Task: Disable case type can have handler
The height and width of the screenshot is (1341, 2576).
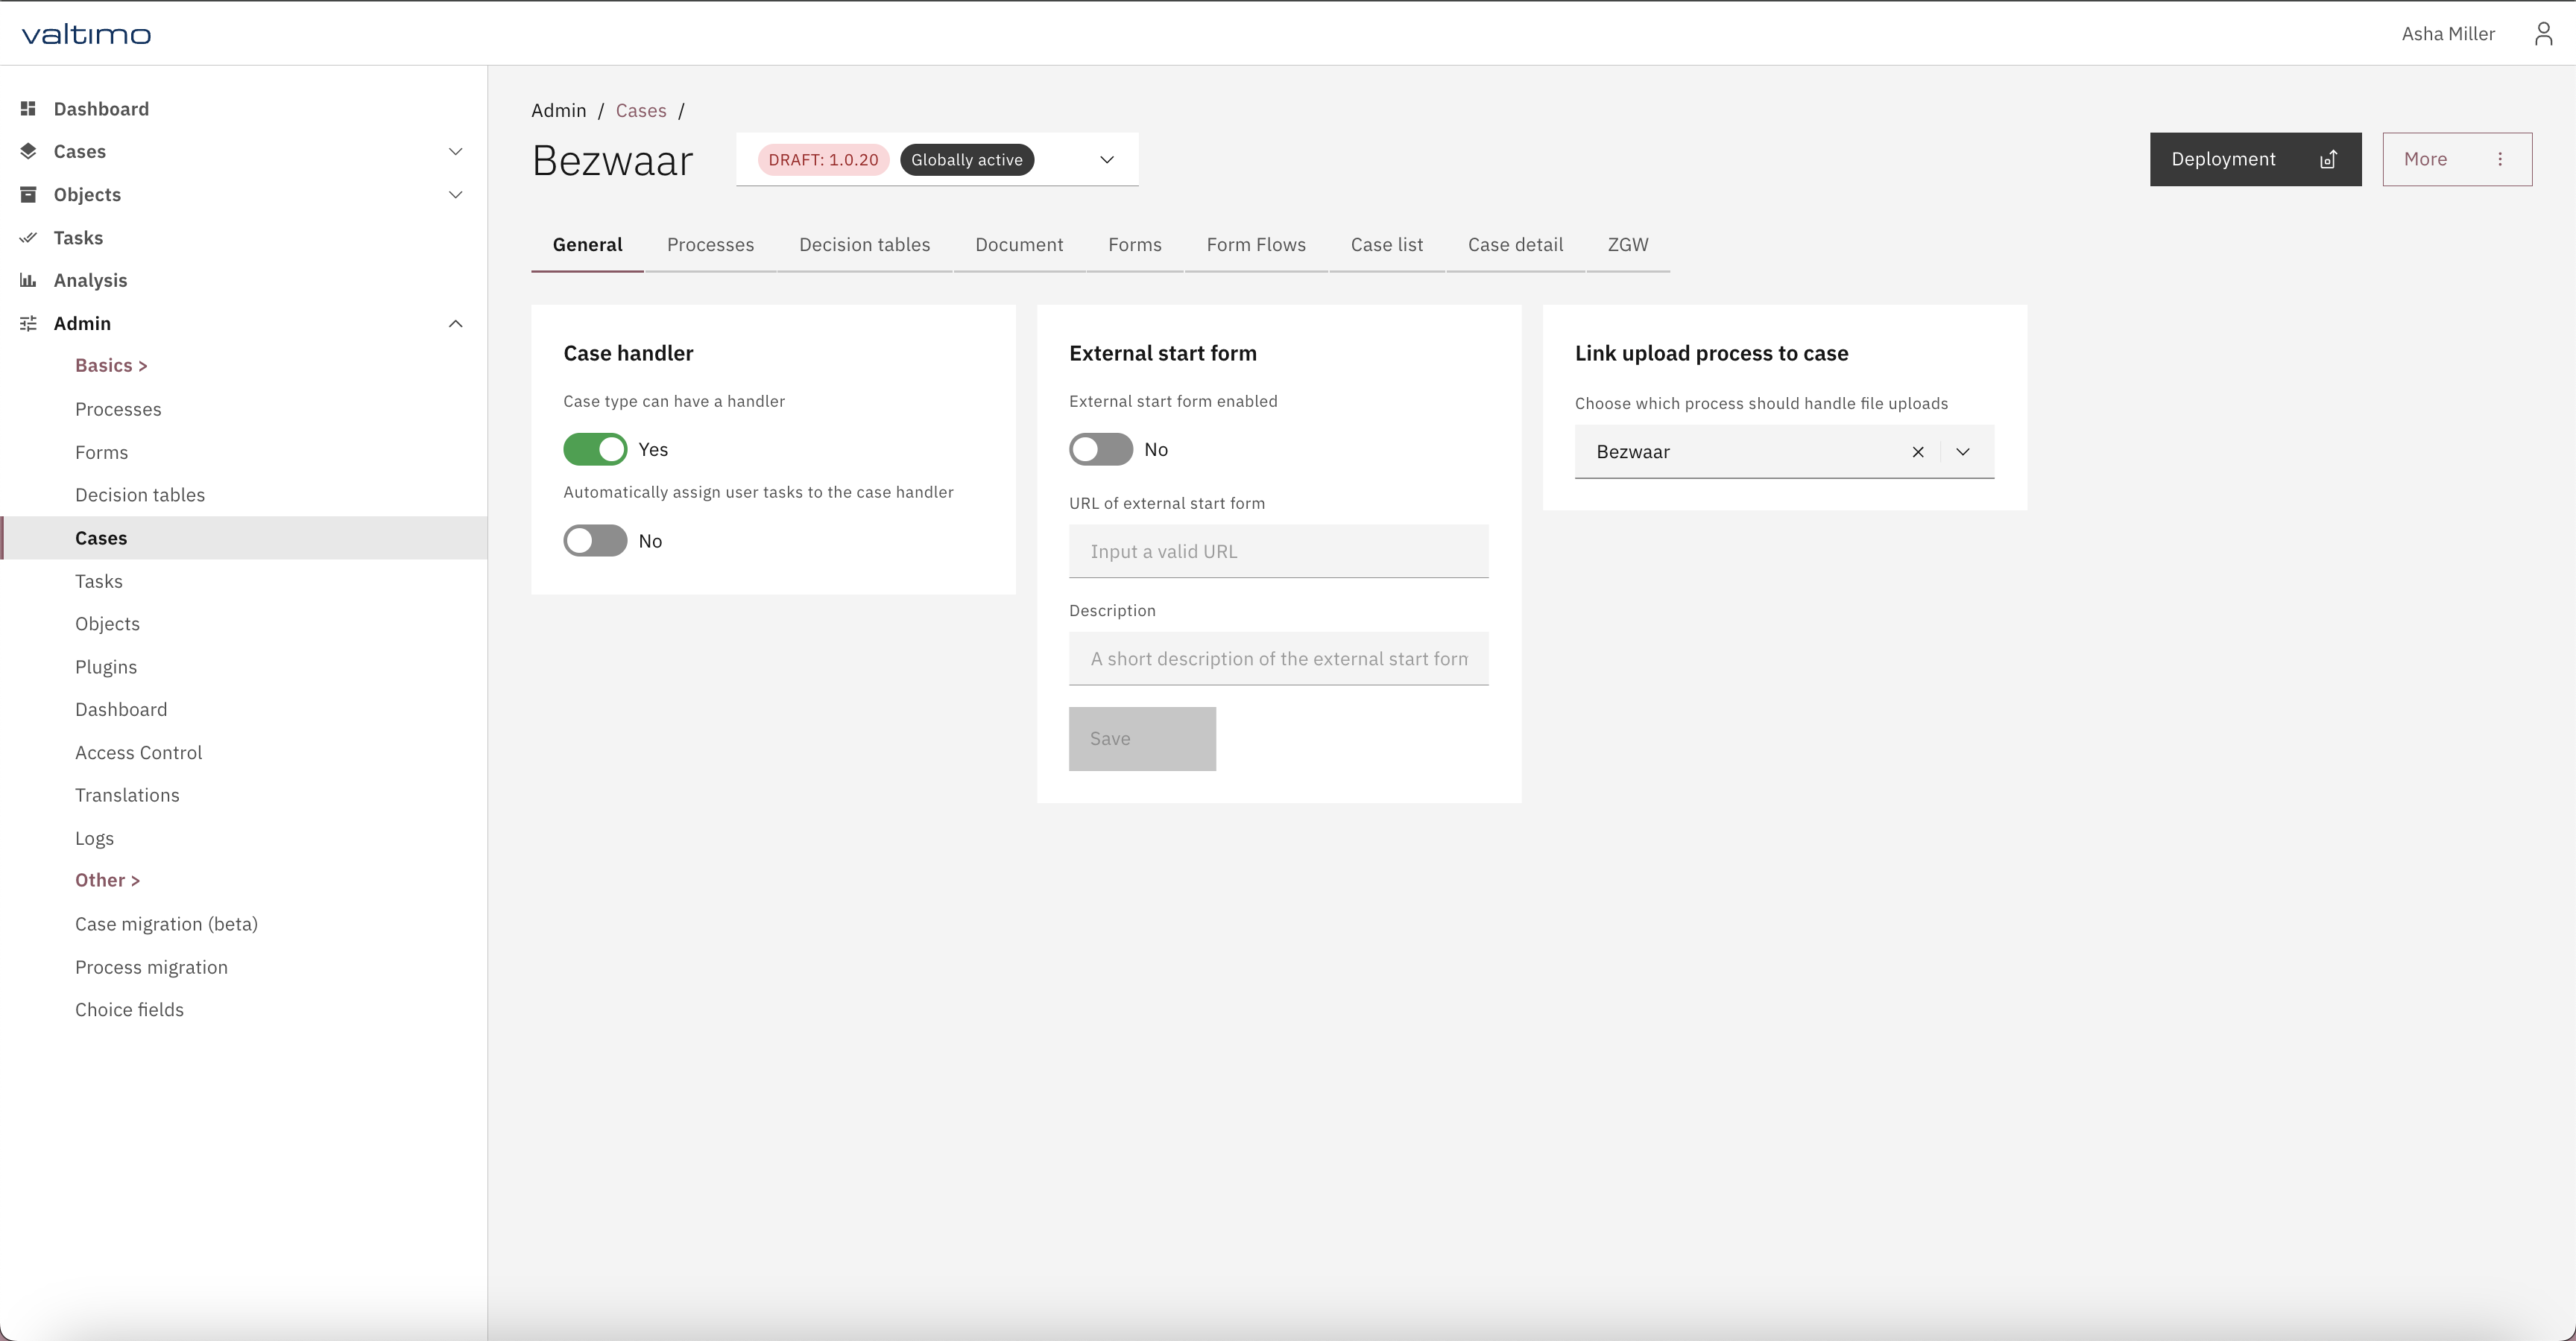Action: click(x=595, y=450)
